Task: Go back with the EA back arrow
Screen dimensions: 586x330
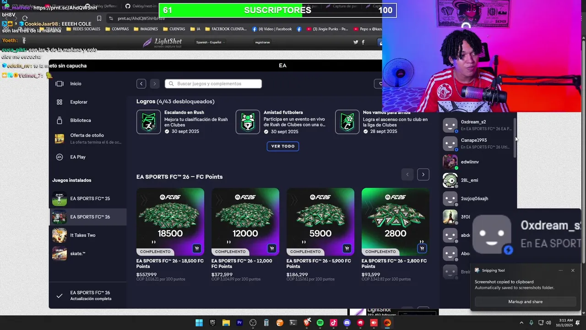Action: point(141,83)
